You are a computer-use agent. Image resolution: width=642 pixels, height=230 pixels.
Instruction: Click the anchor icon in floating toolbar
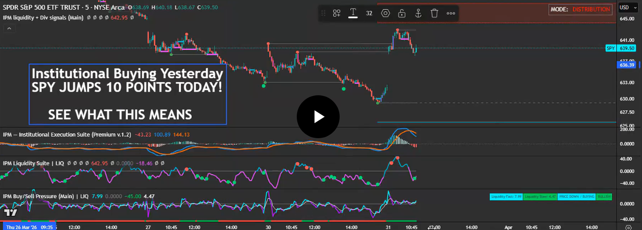click(418, 13)
